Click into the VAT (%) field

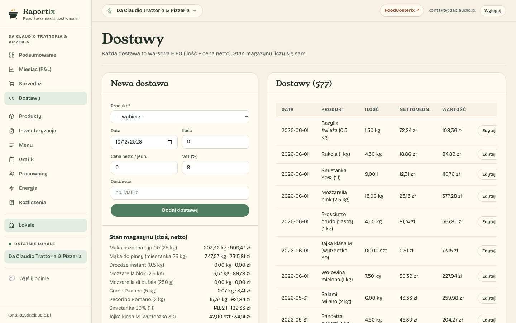[x=216, y=168]
